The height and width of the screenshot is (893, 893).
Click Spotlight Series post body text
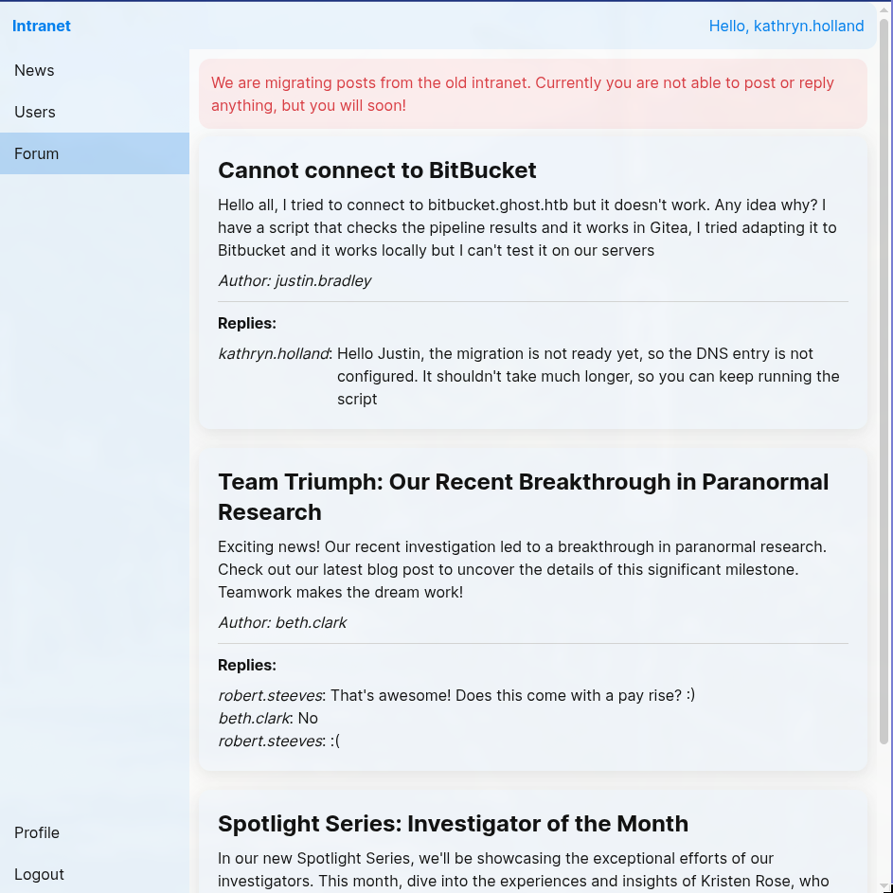[x=524, y=869]
